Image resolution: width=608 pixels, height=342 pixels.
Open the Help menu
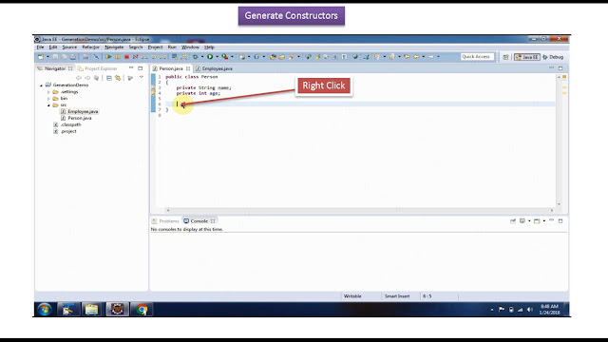209,47
